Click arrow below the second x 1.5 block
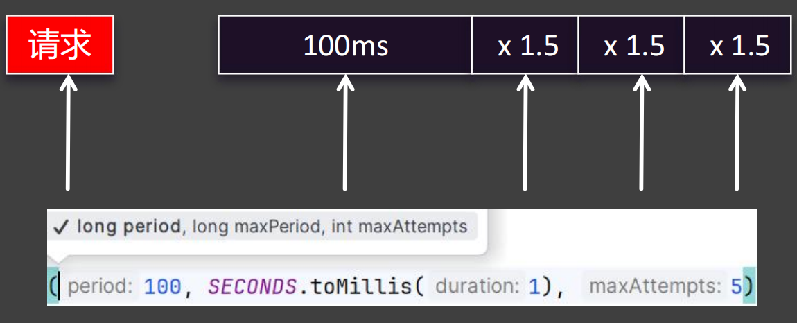This screenshot has height=323, width=797. (642, 133)
